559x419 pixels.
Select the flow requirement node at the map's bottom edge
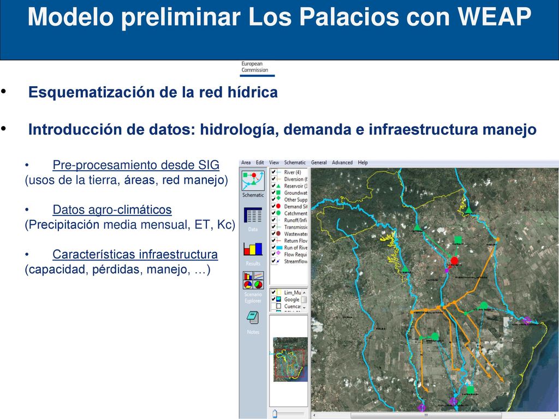coord(421,407)
